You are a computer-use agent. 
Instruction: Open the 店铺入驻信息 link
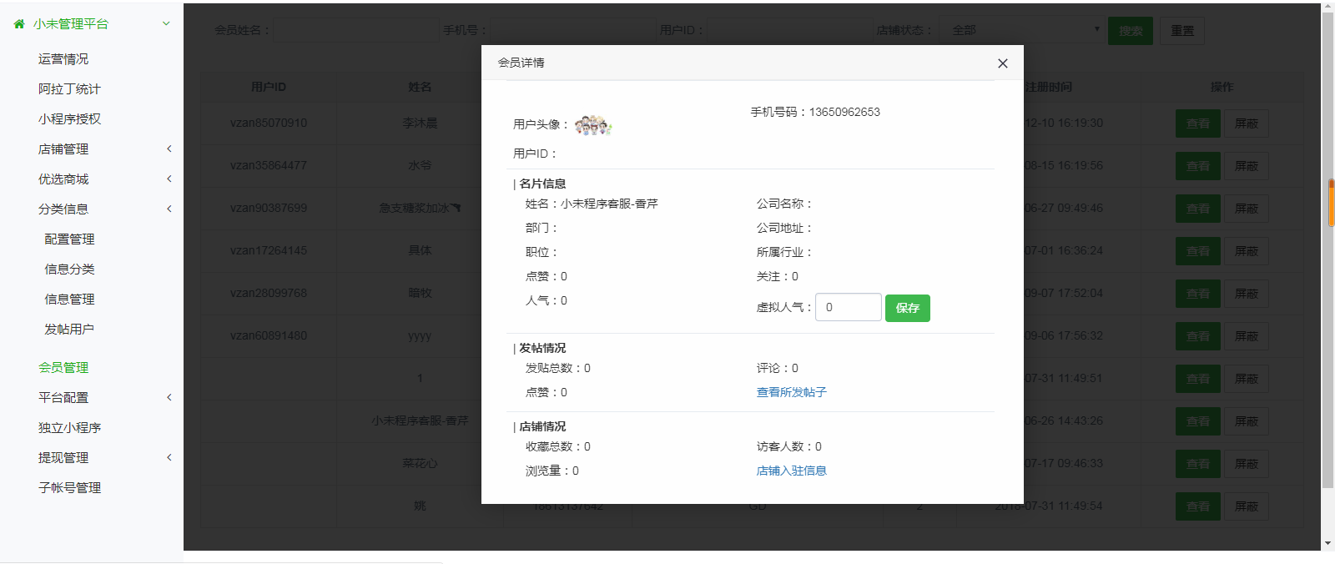[791, 471]
